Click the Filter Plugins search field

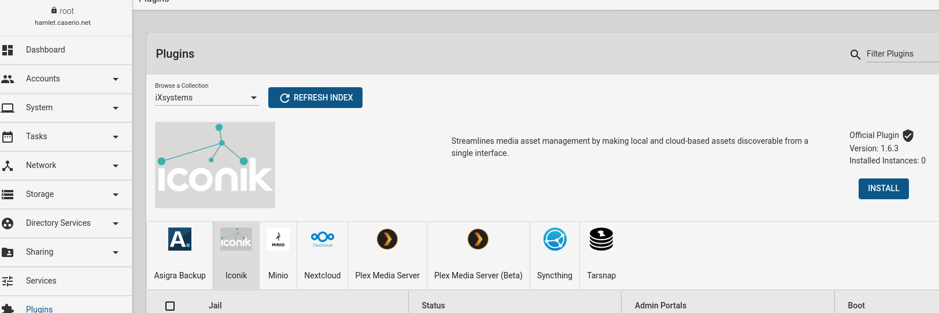click(901, 54)
